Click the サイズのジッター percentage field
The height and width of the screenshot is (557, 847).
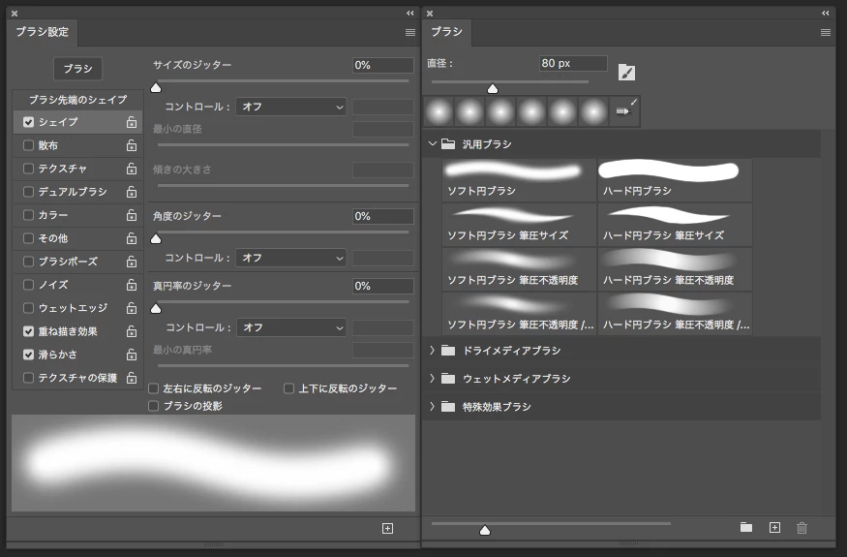pyautogui.click(x=382, y=65)
